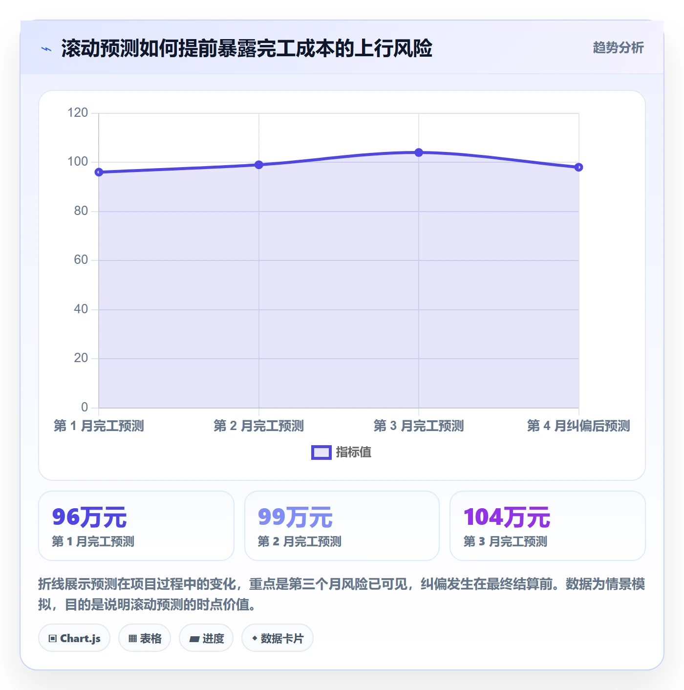Select the 第 4 月纠偏后预测 data point on the line

tap(578, 167)
